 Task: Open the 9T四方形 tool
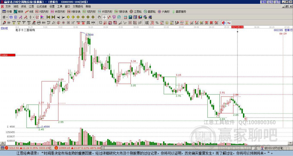click(105, 11)
